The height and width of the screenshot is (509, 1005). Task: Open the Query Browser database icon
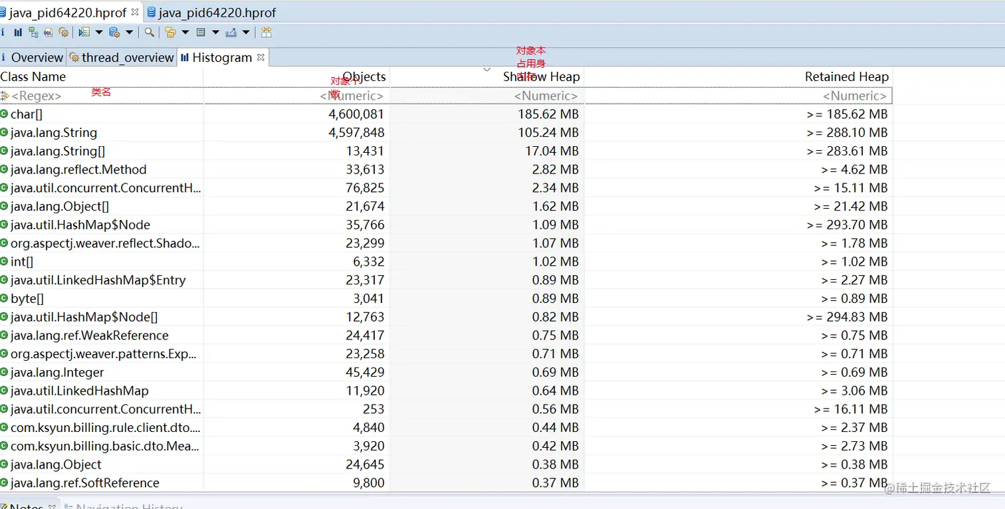click(x=114, y=32)
